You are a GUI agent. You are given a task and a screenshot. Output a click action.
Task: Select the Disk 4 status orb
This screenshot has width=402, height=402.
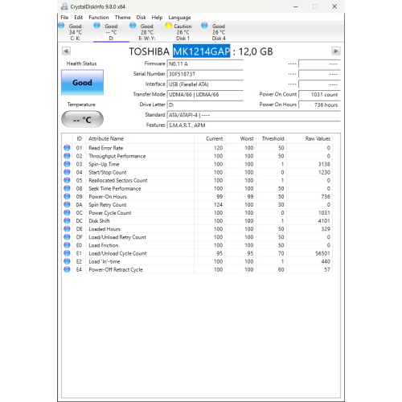[204, 26]
